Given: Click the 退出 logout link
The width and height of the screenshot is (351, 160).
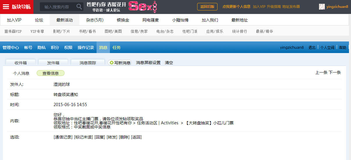Looking at the screenshot, I should (312, 48).
